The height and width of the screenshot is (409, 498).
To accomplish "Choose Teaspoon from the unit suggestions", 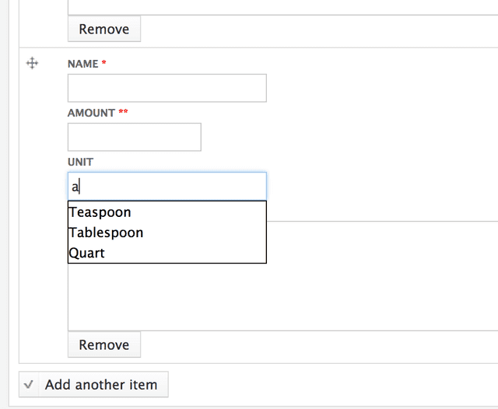I will tap(167, 212).
